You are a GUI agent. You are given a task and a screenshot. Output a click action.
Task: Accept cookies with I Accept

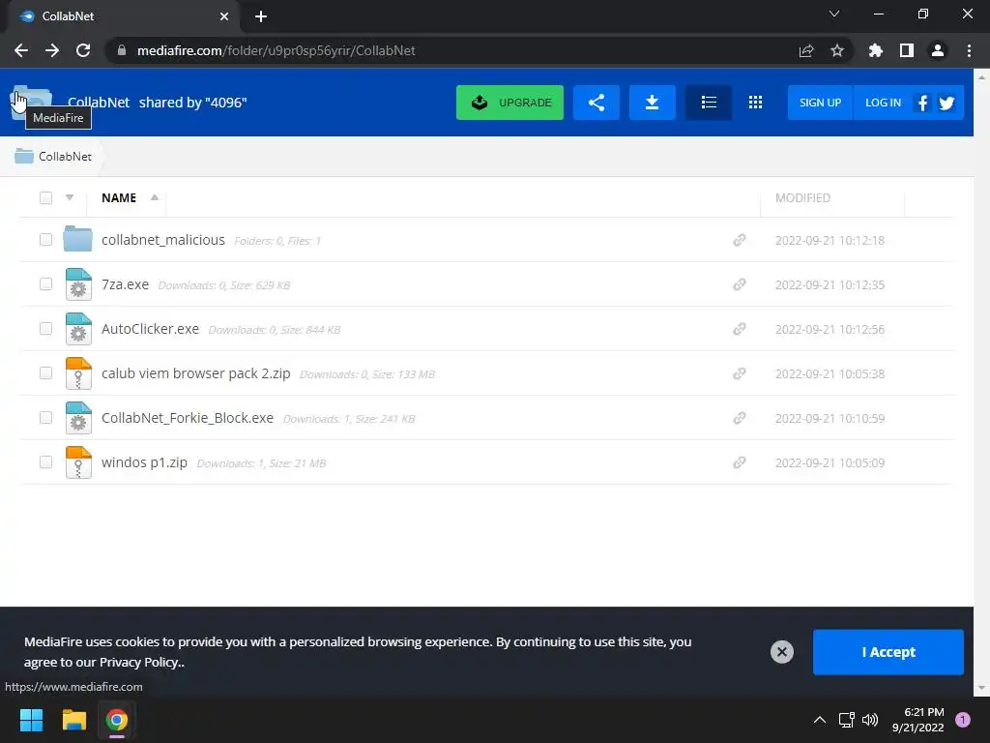click(x=888, y=652)
